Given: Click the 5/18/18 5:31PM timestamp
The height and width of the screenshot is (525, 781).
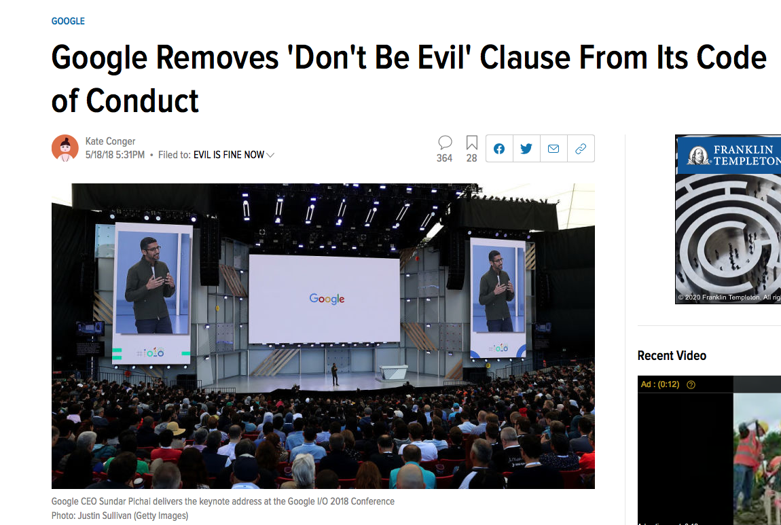Looking at the screenshot, I should click(x=115, y=155).
